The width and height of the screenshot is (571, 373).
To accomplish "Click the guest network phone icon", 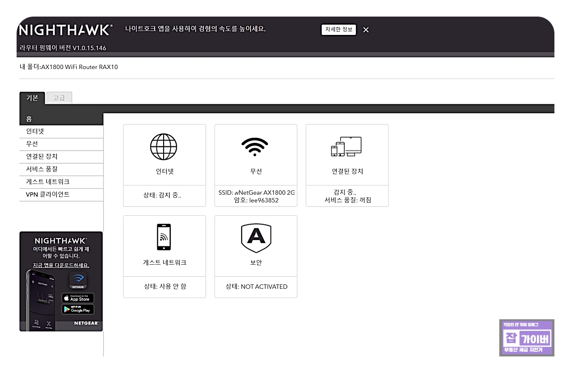I will [x=164, y=237].
